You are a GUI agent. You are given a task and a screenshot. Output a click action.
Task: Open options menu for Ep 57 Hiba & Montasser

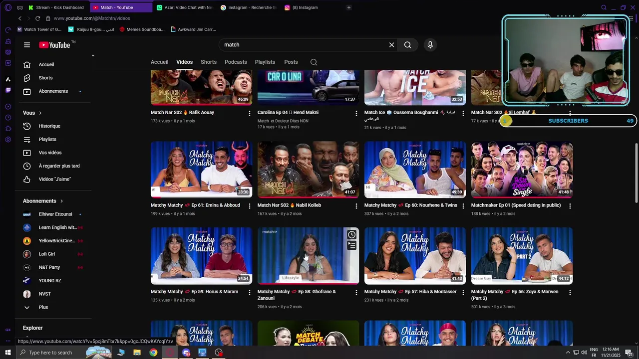click(463, 293)
